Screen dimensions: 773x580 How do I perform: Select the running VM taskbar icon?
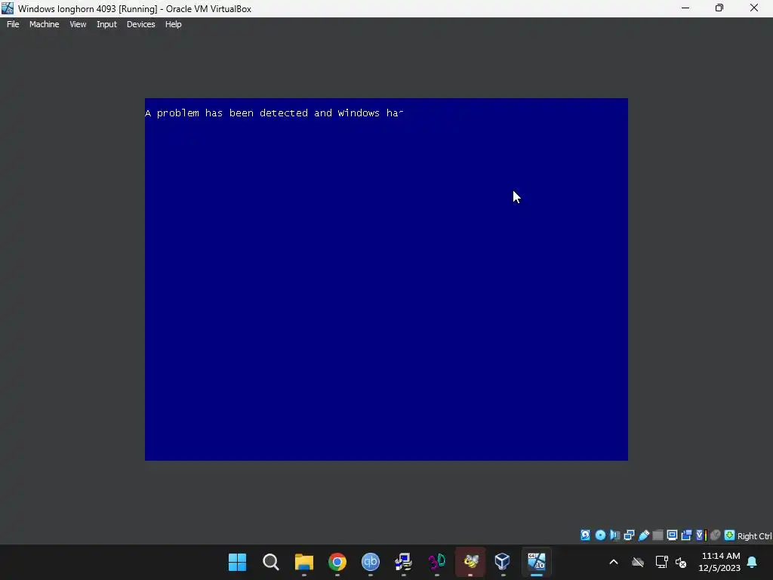(537, 562)
